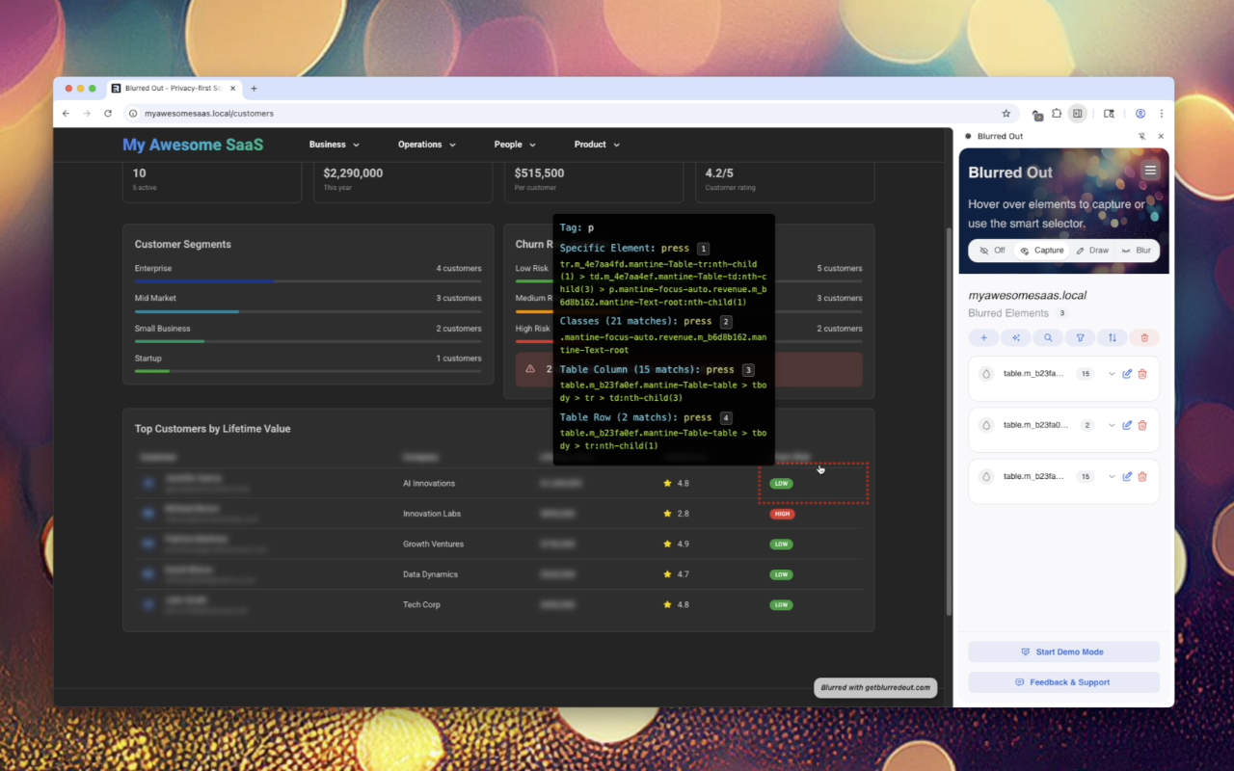The width and height of the screenshot is (1234, 771).
Task: Select the Draw mode option
Action: 1092,251
